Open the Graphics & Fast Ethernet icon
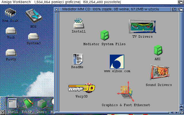 [126, 91]
